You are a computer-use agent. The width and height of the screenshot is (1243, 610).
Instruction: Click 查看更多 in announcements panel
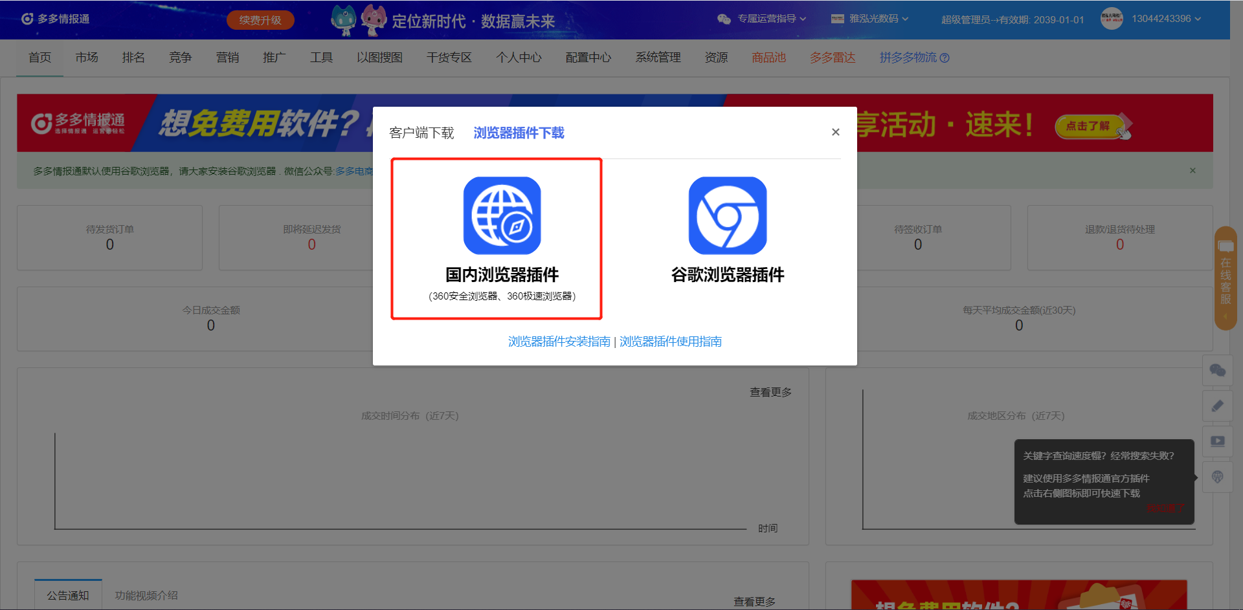tap(754, 602)
